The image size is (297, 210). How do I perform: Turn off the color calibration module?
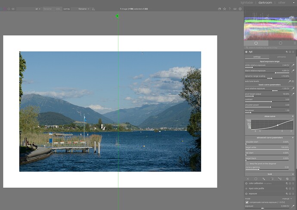coord(246,183)
